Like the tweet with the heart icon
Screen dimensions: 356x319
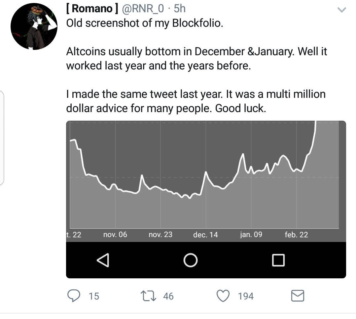point(223,296)
